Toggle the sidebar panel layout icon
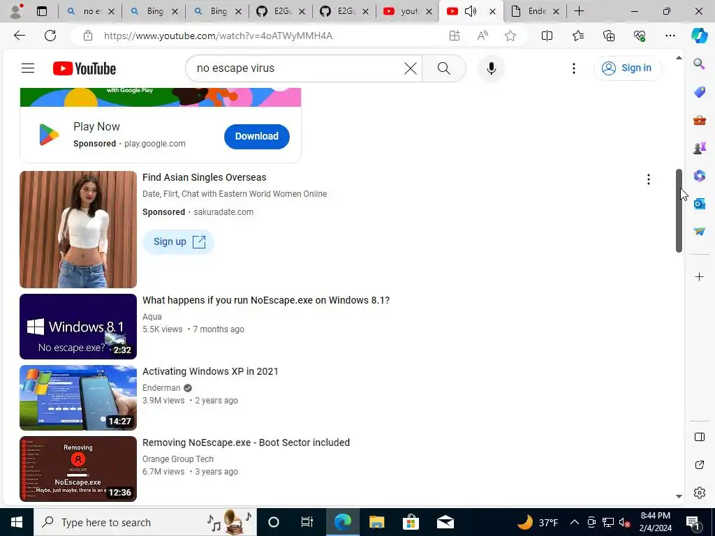 point(699,437)
